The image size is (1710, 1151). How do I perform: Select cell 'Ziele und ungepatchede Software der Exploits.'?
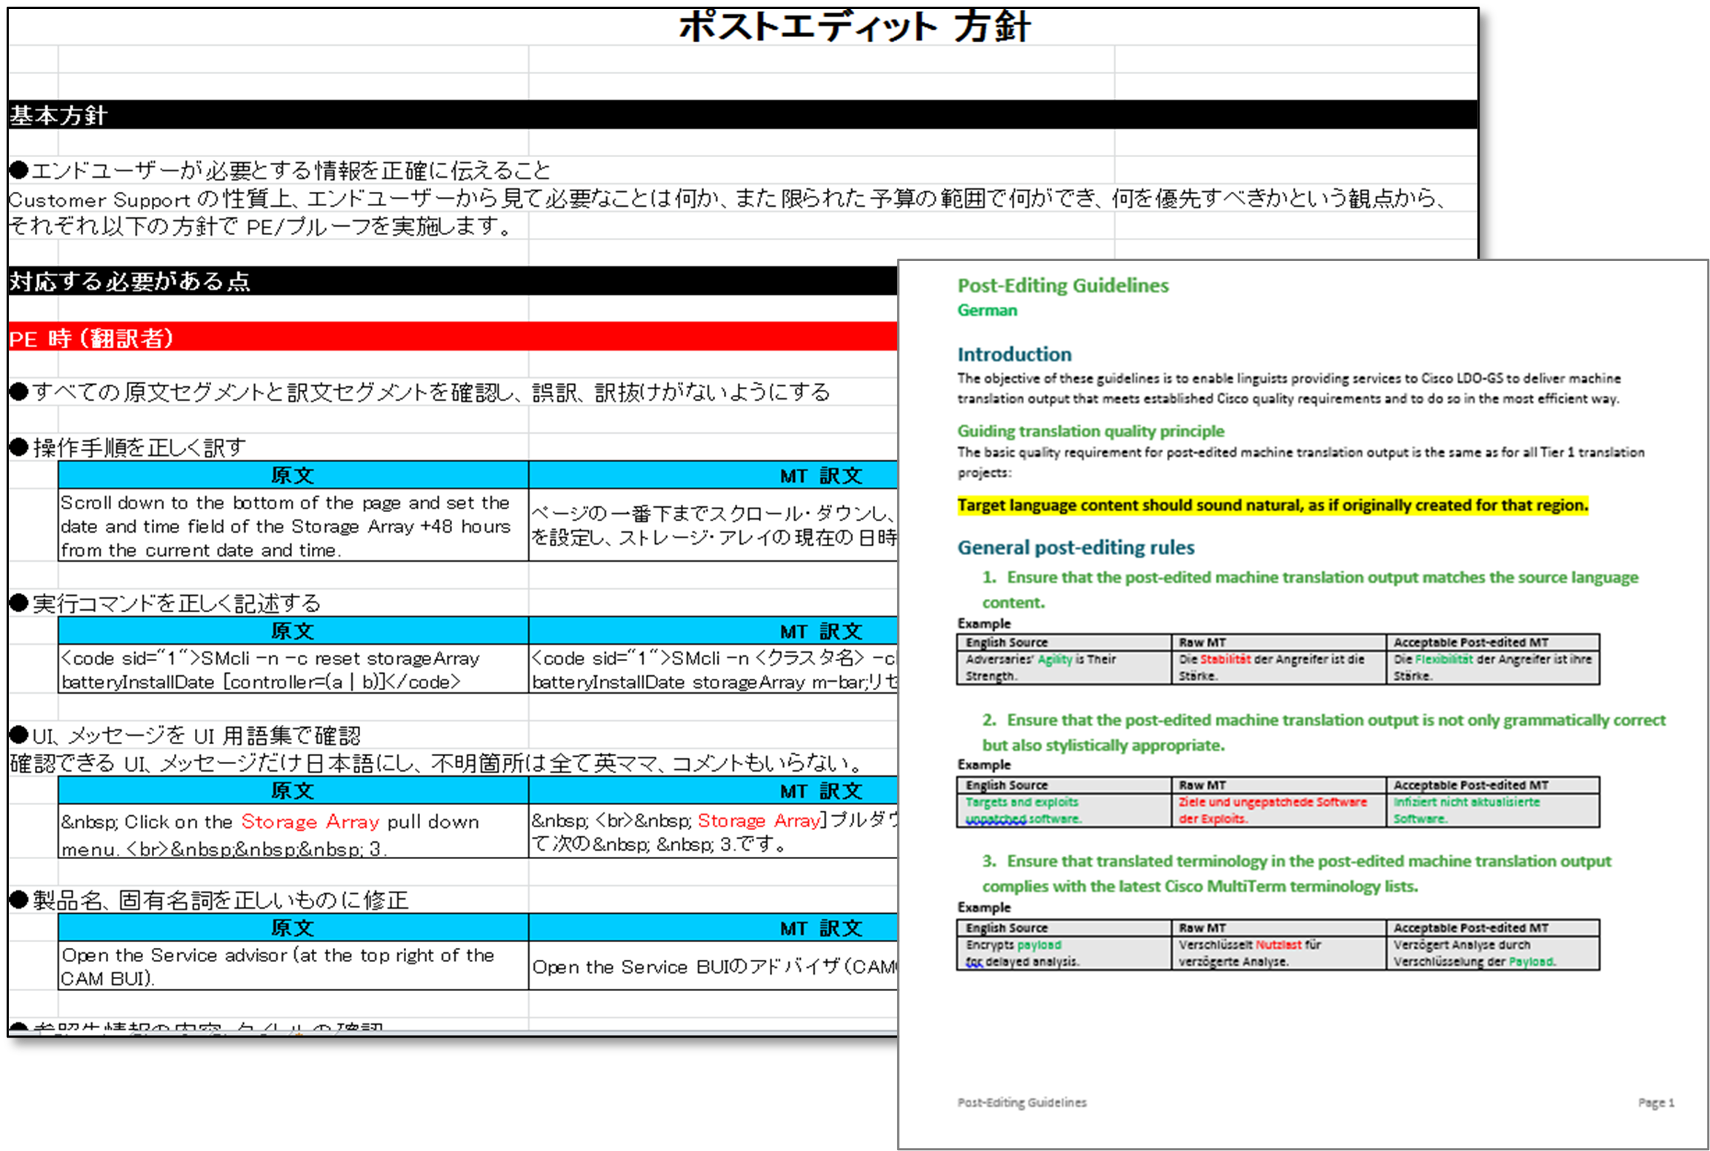(1278, 810)
